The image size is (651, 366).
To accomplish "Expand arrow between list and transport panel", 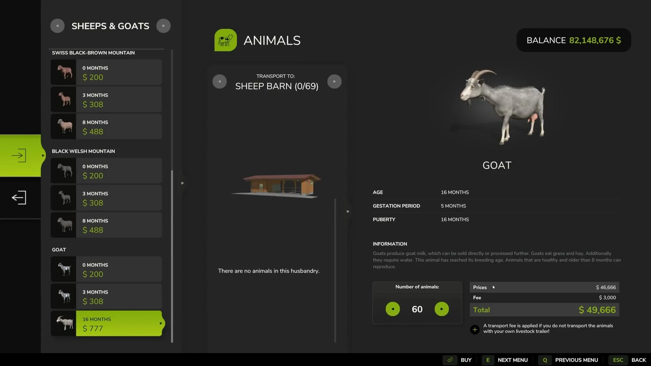I will pos(183,183).
